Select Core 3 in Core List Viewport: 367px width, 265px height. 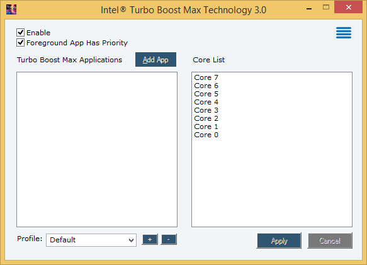[206, 110]
